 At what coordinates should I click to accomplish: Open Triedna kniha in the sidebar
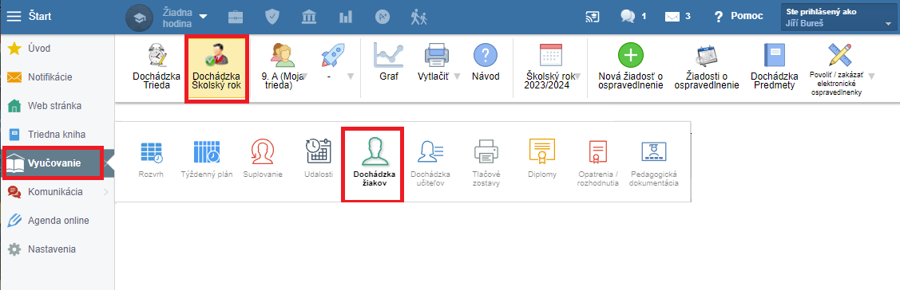click(57, 135)
